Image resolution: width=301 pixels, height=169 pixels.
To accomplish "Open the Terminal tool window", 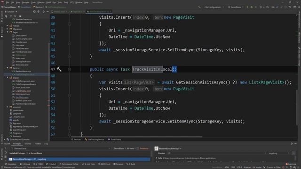I will [x=118, y=164].
